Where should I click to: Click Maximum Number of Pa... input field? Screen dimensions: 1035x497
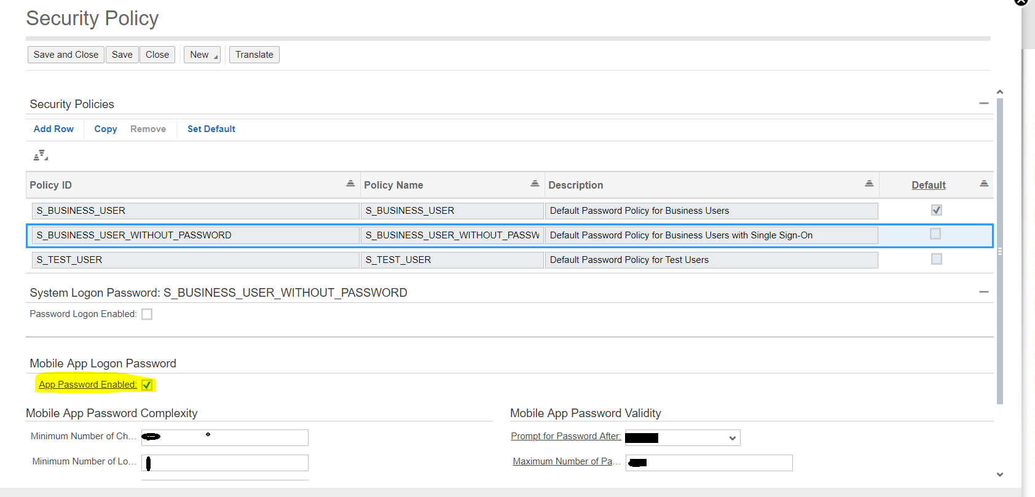pyautogui.click(x=709, y=463)
